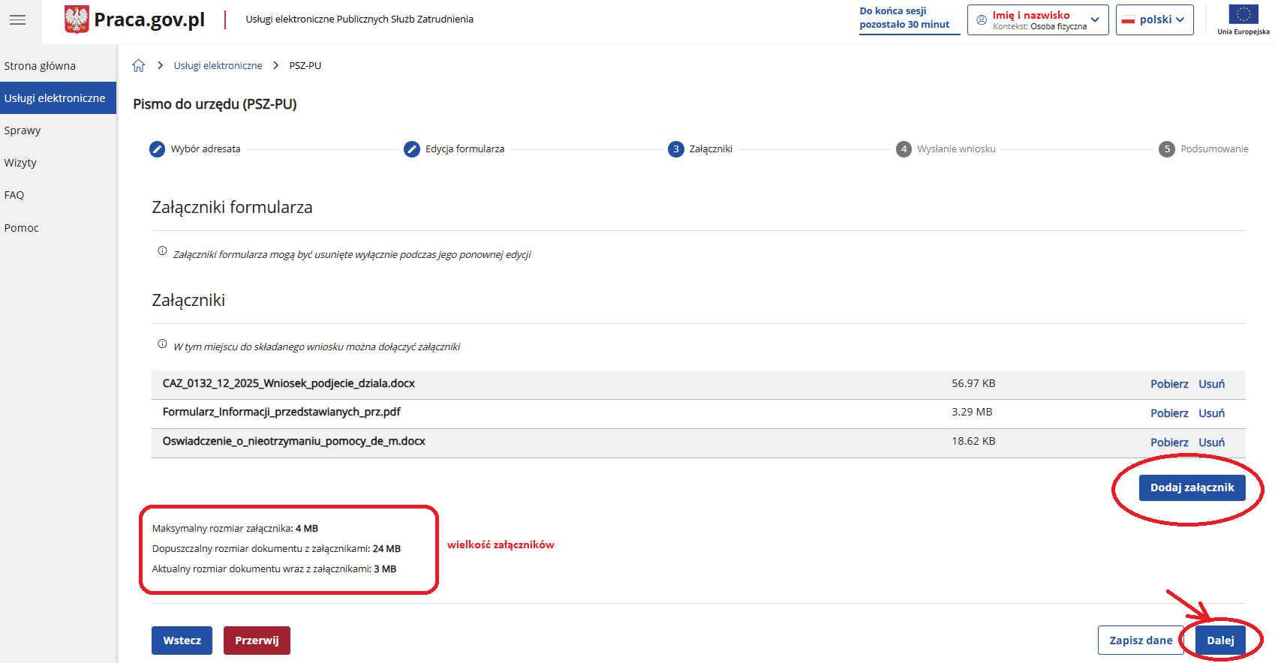1275x663 pixels.
Task: Click info icon beside form attachments note
Action: 162,251
